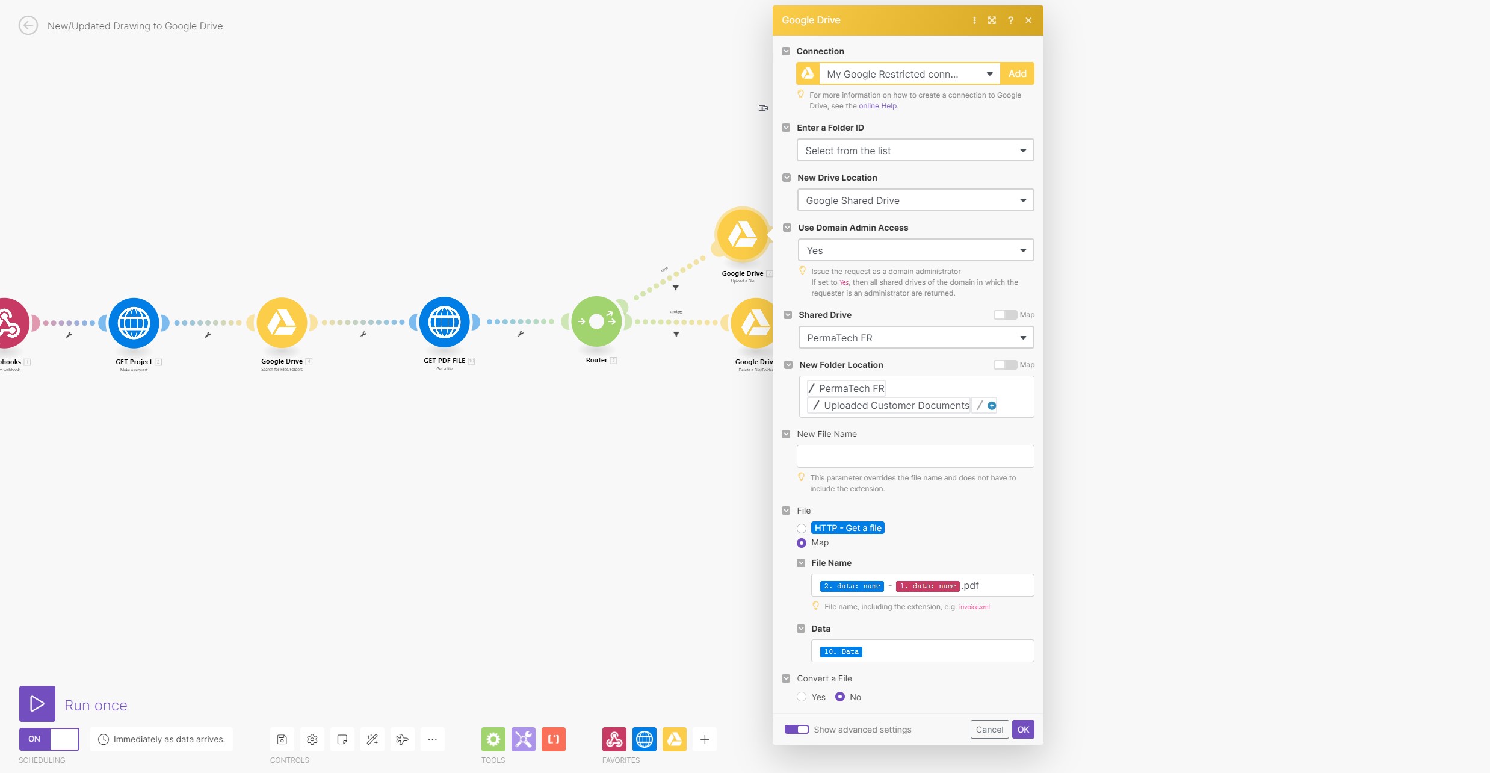Image resolution: width=1490 pixels, height=773 pixels.
Task: Click the OK button
Action: [x=1022, y=730]
